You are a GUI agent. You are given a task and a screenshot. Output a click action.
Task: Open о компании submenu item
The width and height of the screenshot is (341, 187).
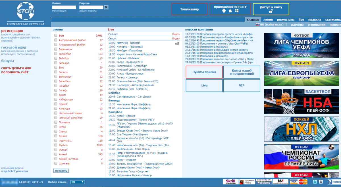[x=316, y=25]
